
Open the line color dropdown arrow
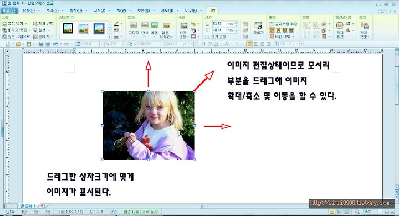(x=121, y=24)
